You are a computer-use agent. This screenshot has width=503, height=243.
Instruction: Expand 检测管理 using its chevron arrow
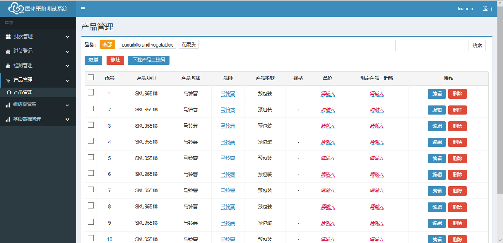[67, 66]
